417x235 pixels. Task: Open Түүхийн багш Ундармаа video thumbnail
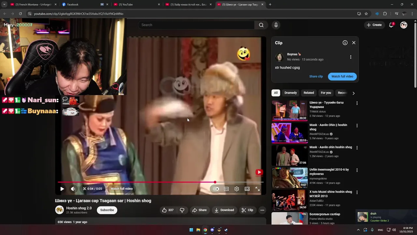coord(290,111)
